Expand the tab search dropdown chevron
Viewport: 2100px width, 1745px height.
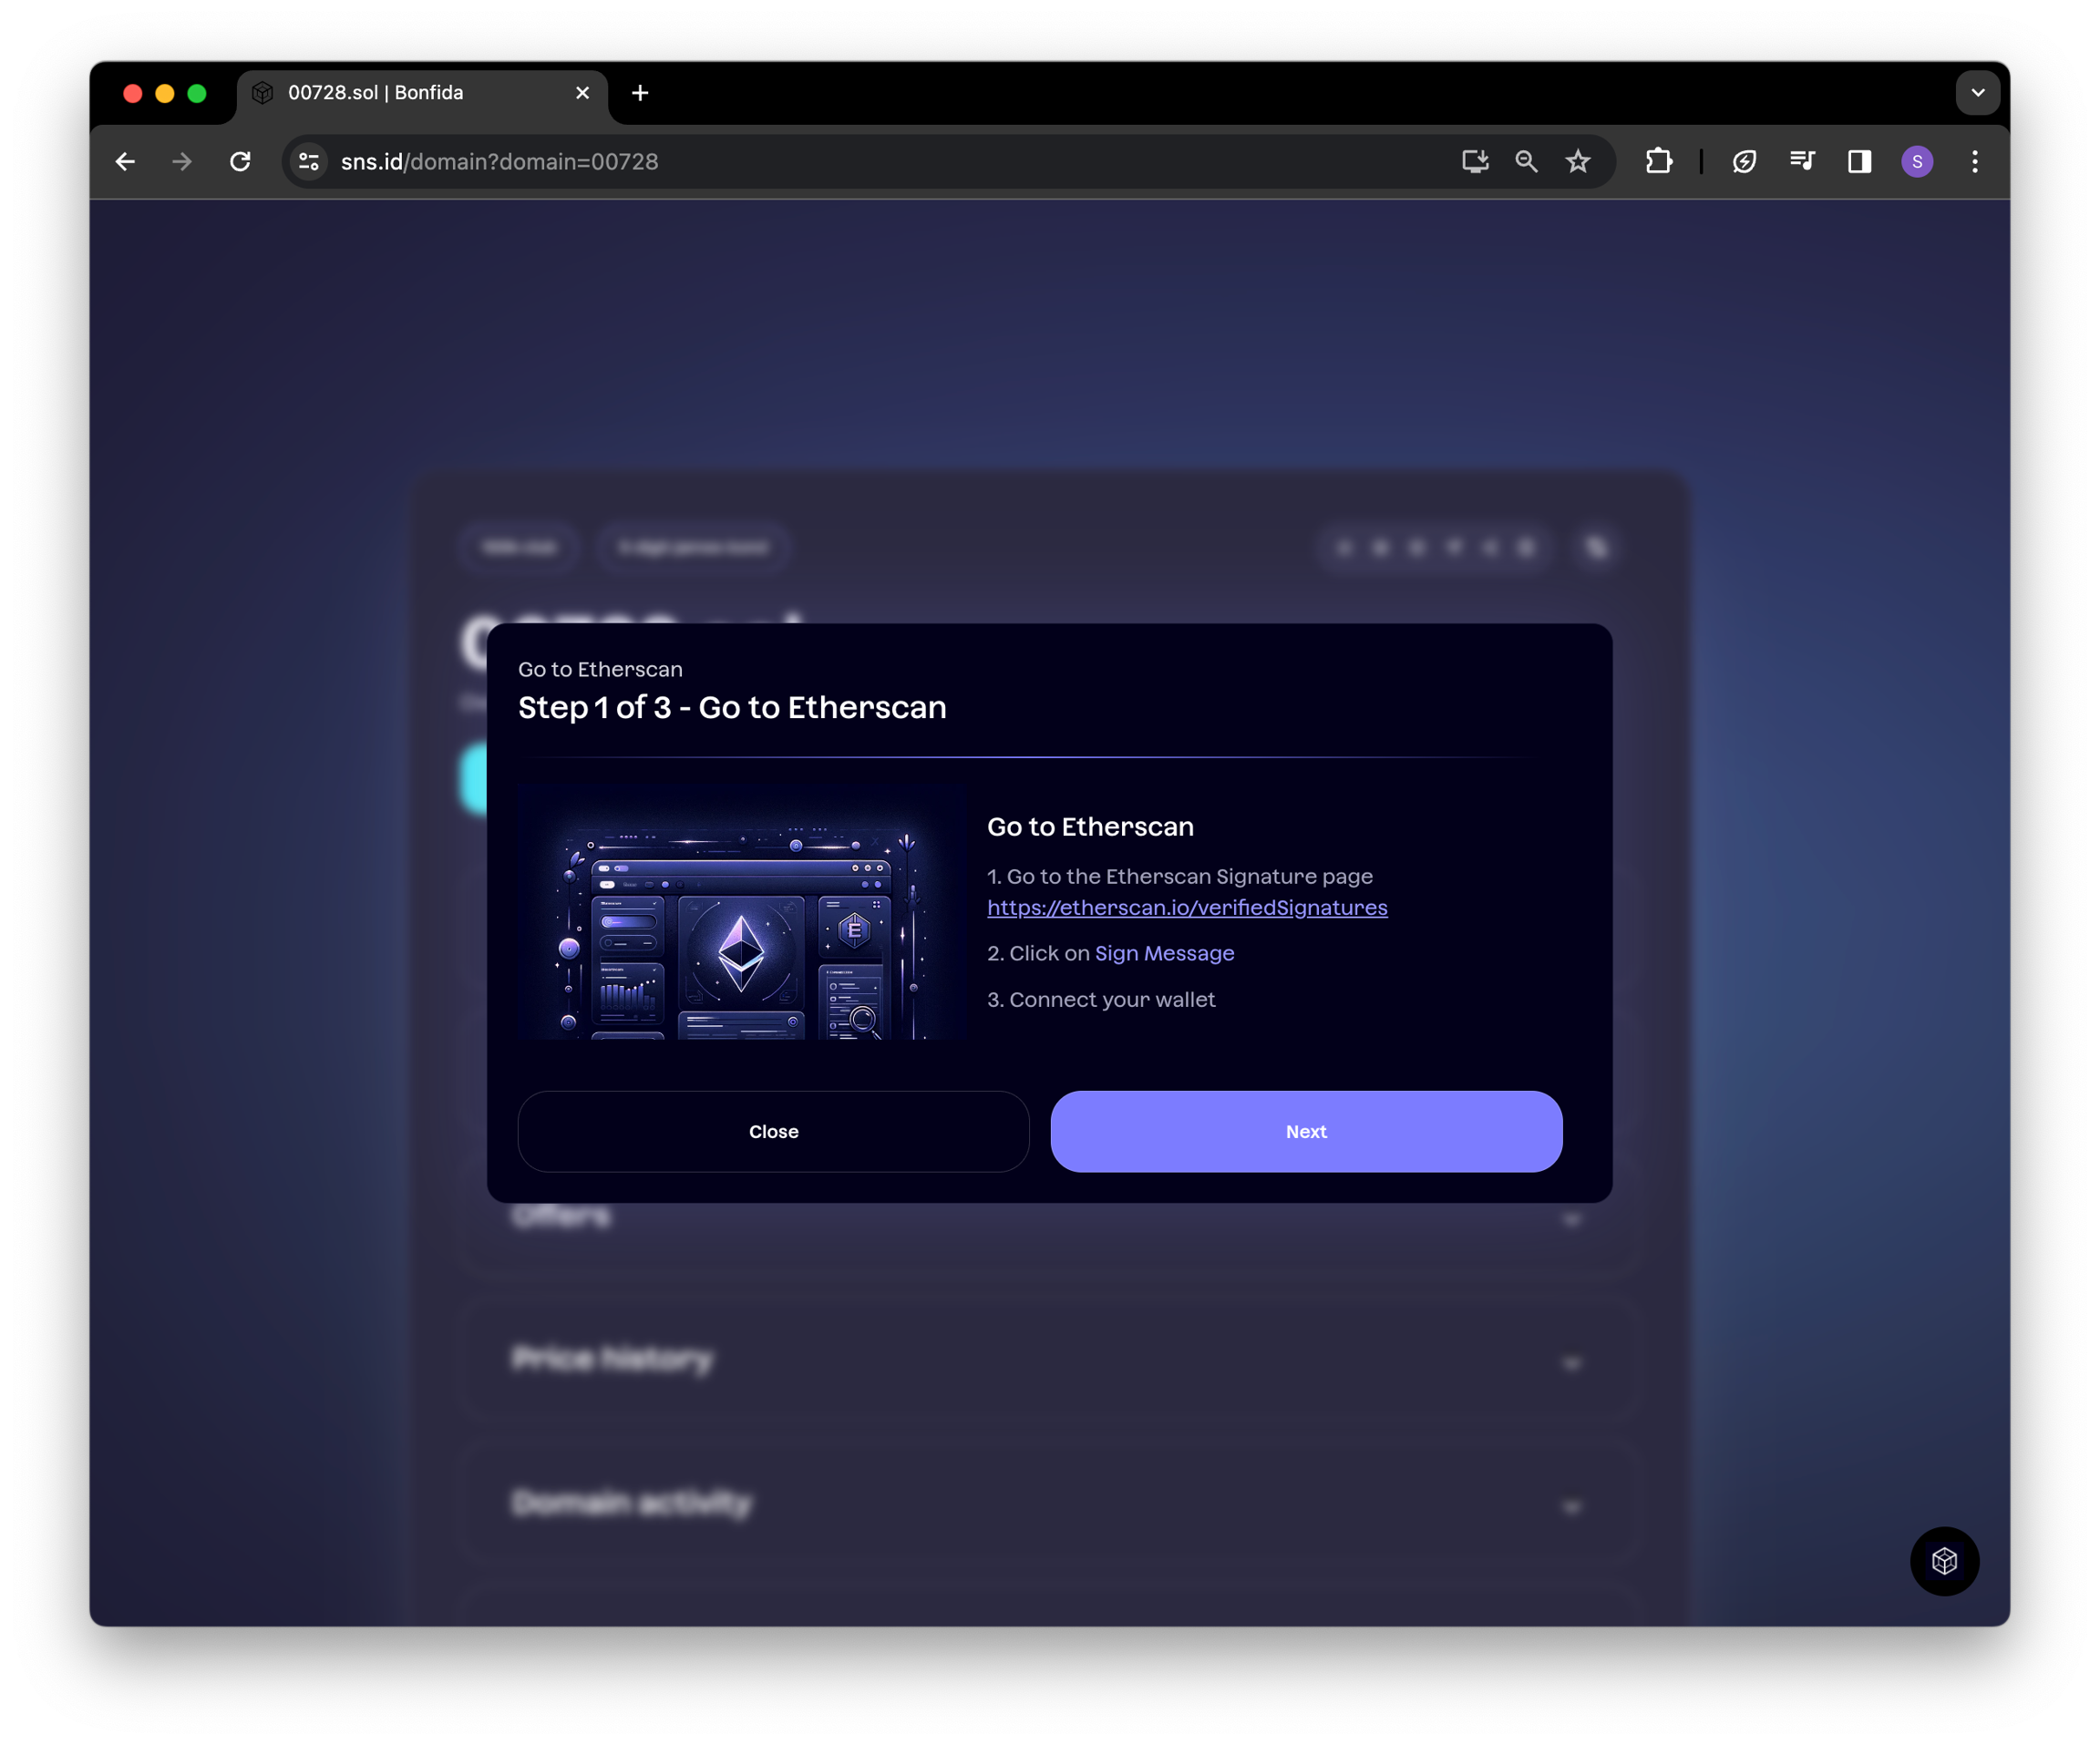click(x=1977, y=93)
